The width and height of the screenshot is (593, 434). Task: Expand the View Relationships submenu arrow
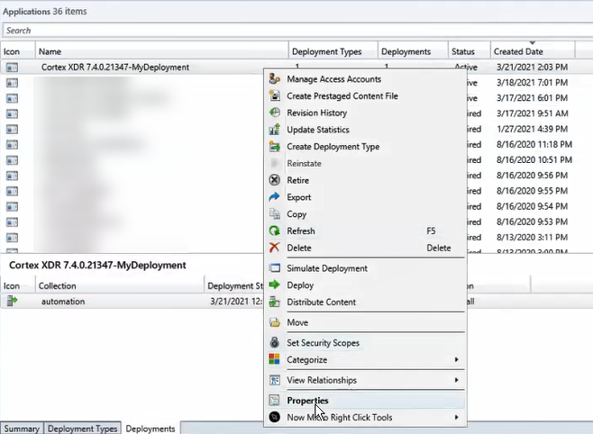tap(457, 380)
